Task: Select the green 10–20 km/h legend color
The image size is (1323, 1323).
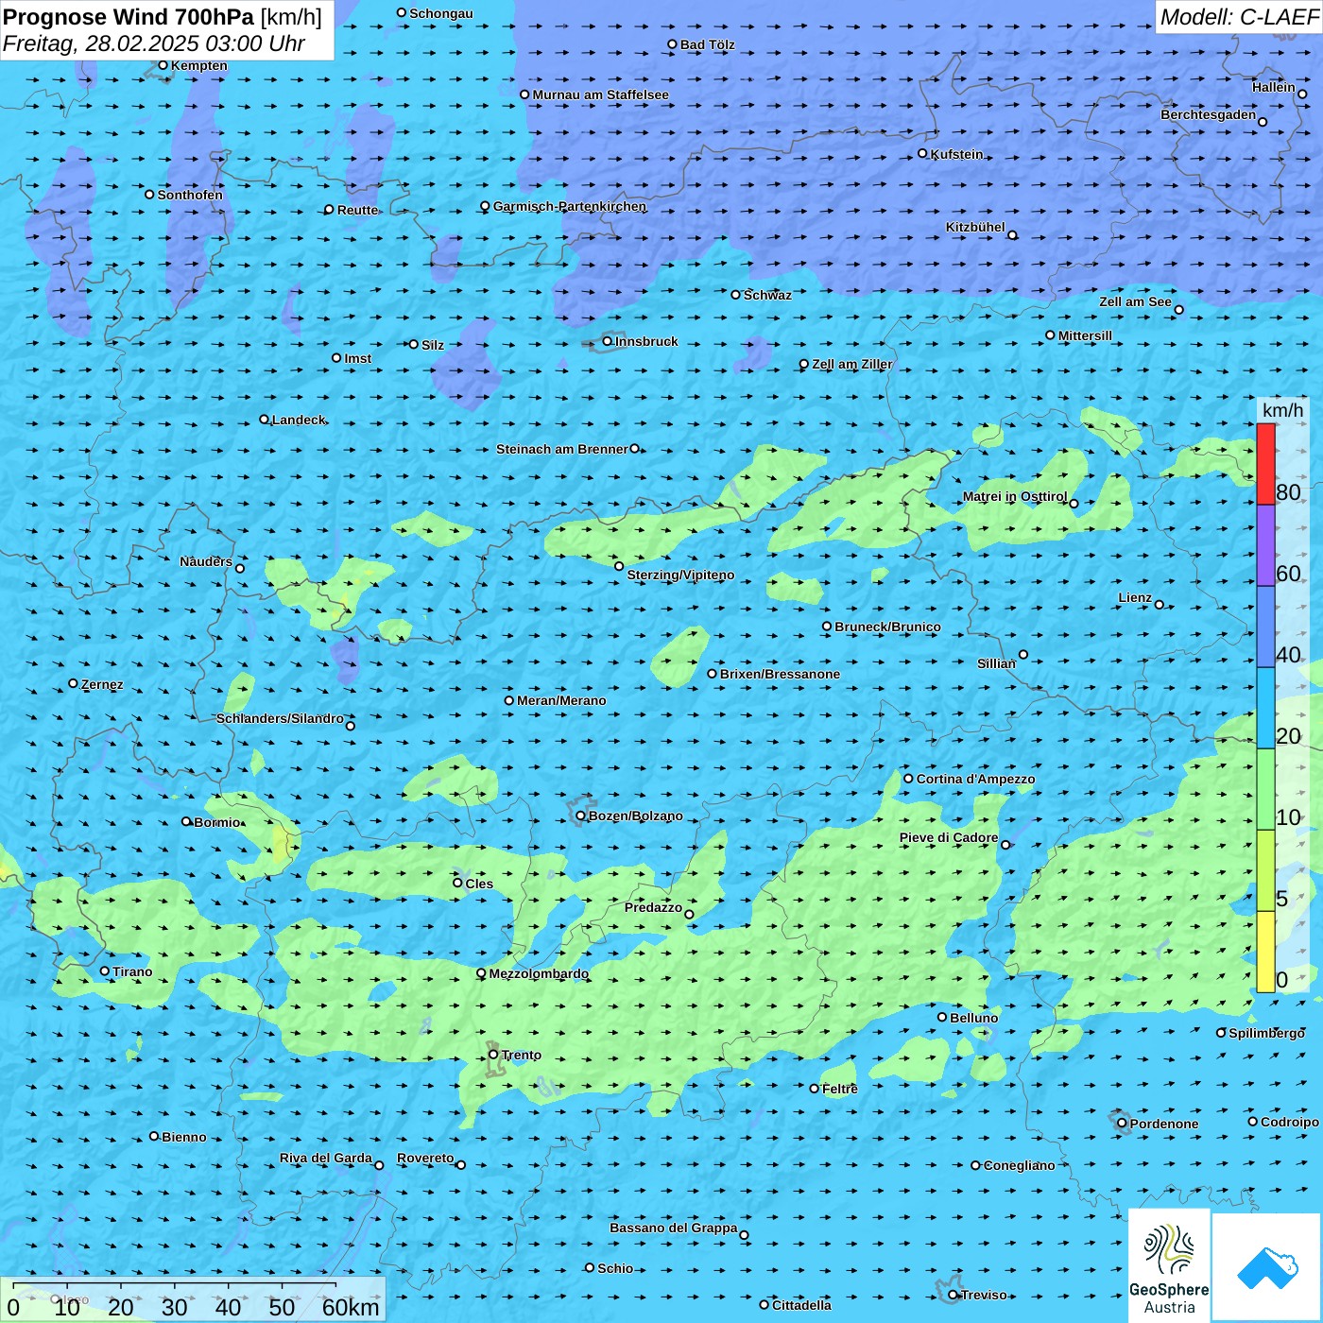Action: point(1265,790)
